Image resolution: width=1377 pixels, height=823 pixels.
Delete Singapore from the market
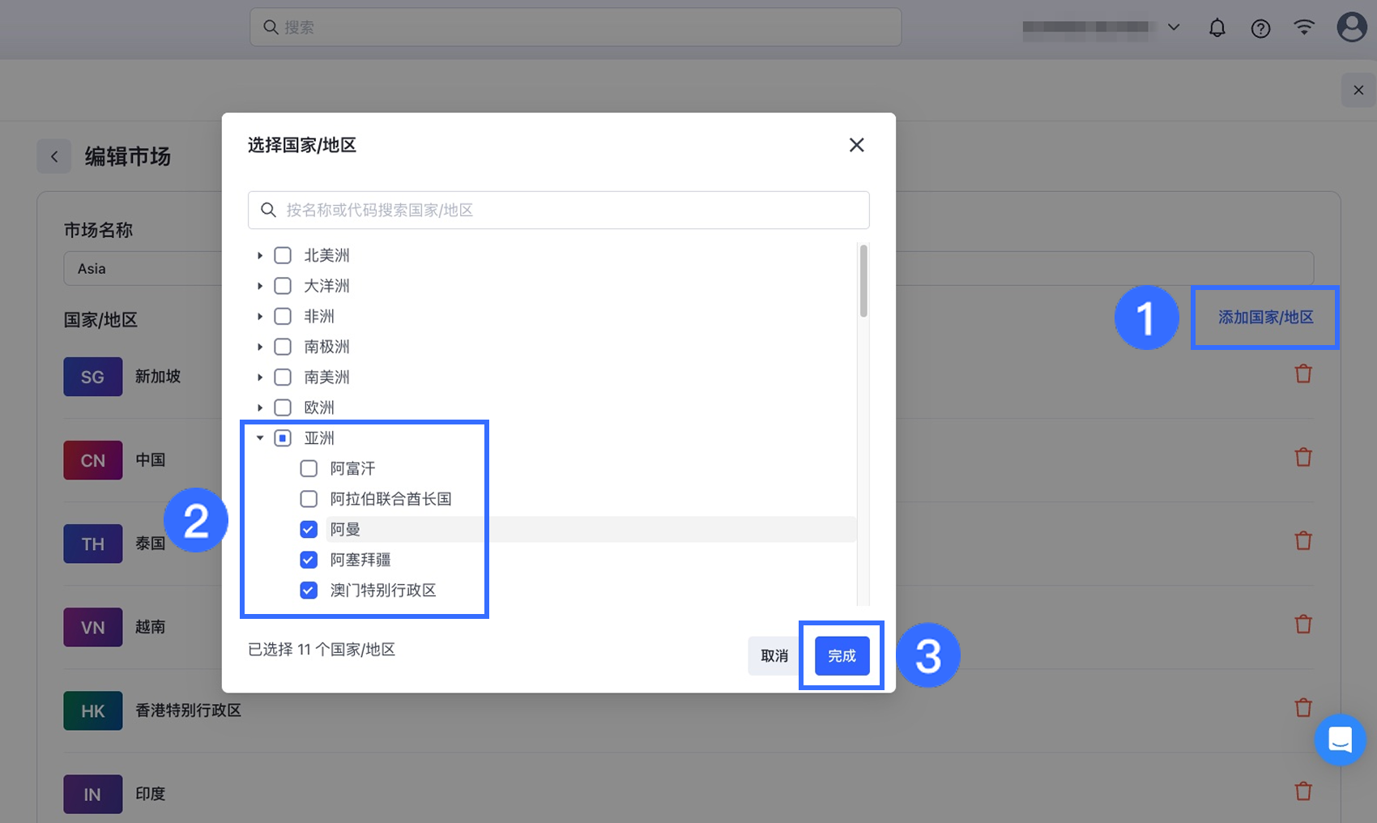tap(1303, 373)
